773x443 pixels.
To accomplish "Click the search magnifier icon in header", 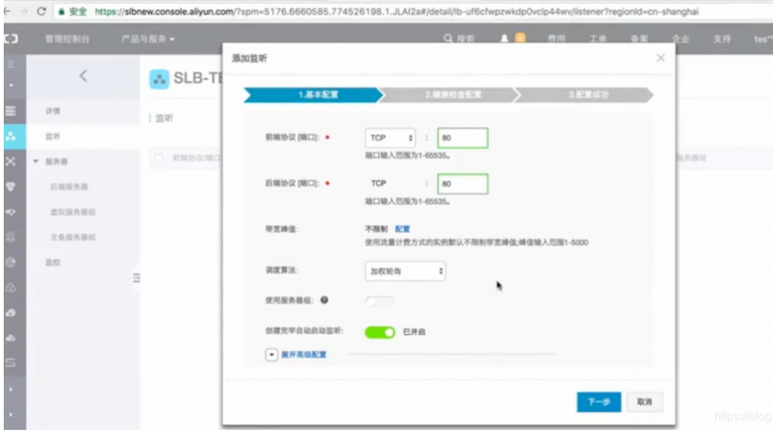I will click(x=447, y=38).
